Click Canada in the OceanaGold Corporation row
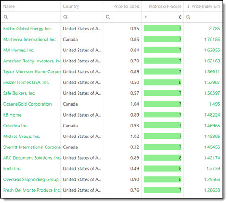This screenshot has width=228, height=203. pos(70,104)
